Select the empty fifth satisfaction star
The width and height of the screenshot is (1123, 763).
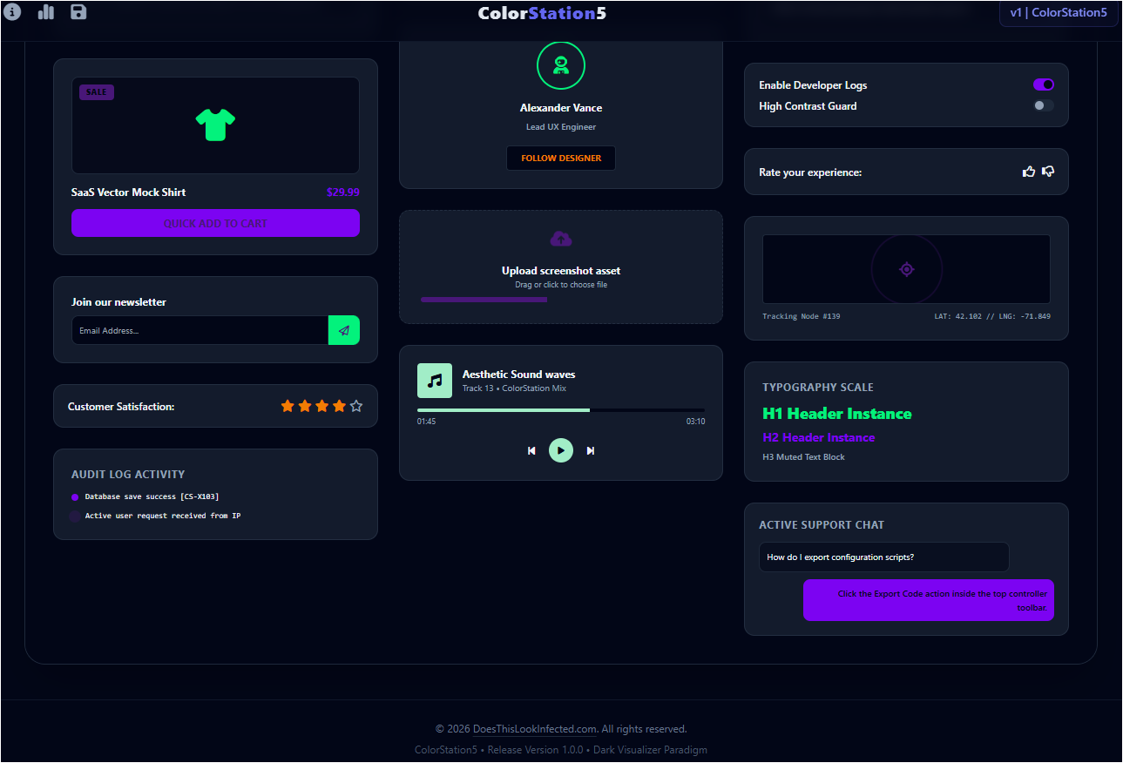pyautogui.click(x=356, y=406)
